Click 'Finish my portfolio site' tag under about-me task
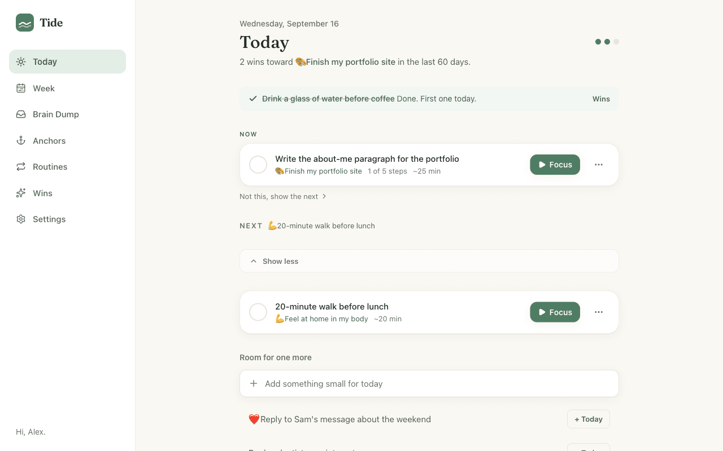Screen dimensions: 723x451 [x=319, y=171]
